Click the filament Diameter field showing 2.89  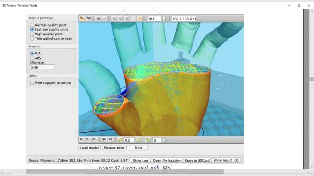coord(42,68)
